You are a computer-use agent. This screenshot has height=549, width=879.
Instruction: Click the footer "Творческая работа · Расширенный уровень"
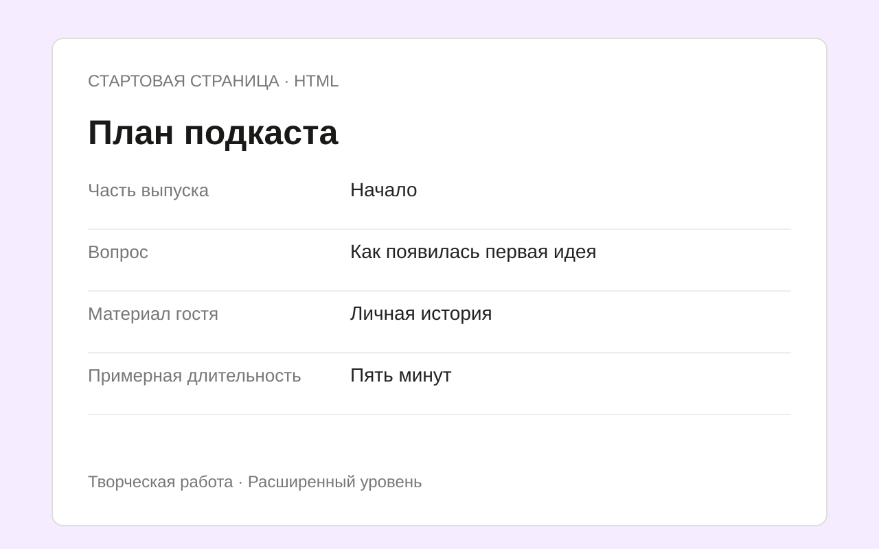point(255,482)
